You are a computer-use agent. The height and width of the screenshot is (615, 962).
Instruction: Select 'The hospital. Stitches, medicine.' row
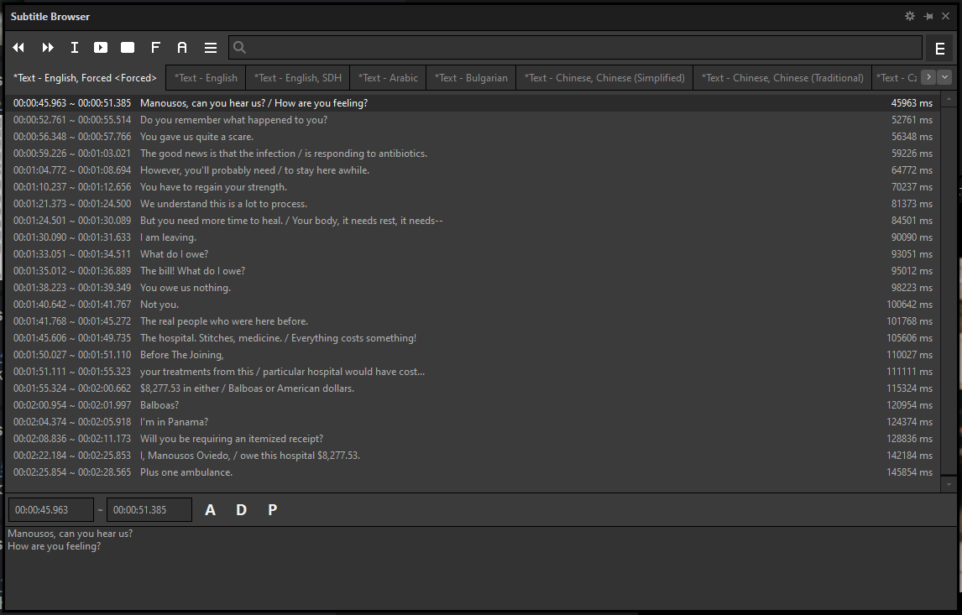point(473,338)
